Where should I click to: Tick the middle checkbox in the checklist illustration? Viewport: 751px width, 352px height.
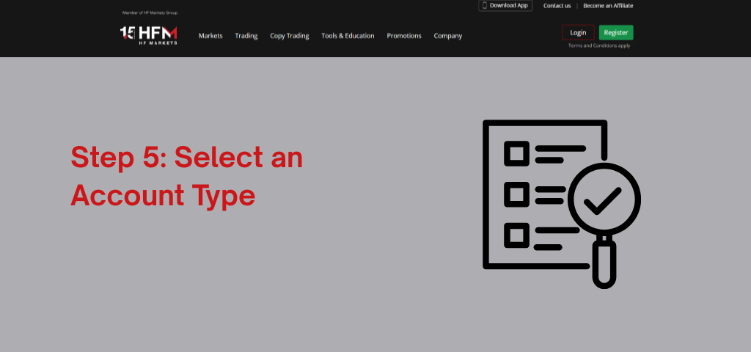(516, 194)
